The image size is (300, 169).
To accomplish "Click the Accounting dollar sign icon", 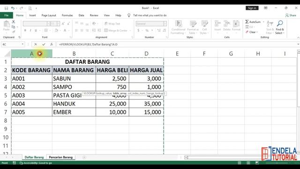I will pyautogui.click(x=138, y=31).
